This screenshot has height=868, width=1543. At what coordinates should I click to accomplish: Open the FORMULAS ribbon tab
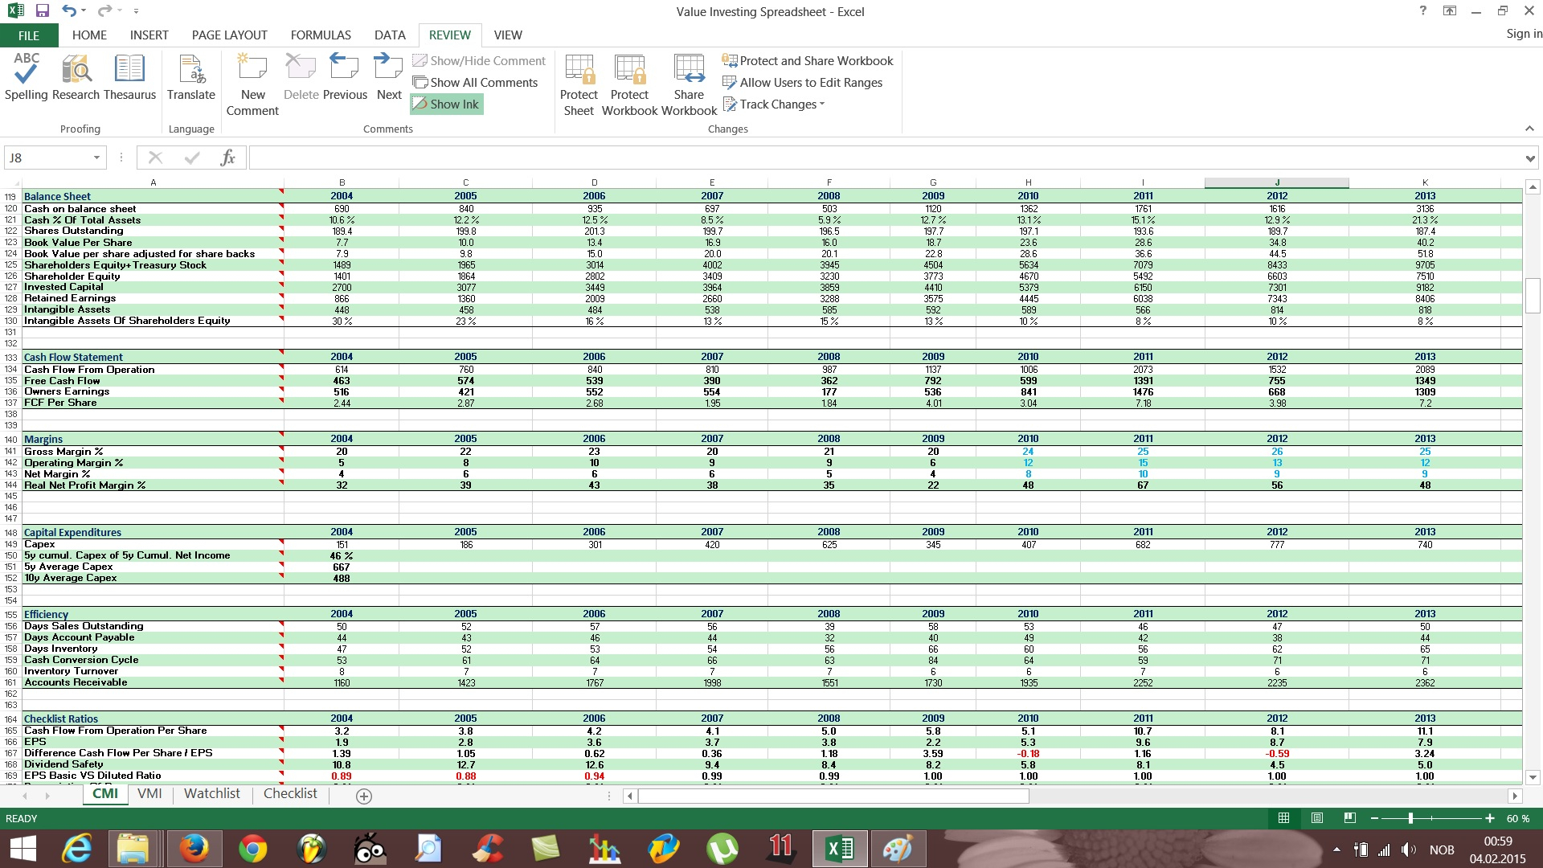(321, 35)
